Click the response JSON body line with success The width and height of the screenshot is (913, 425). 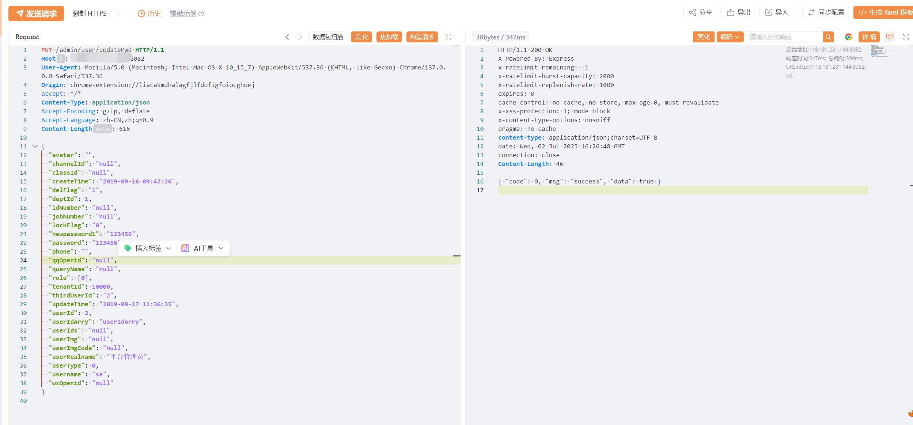click(579, 181)
